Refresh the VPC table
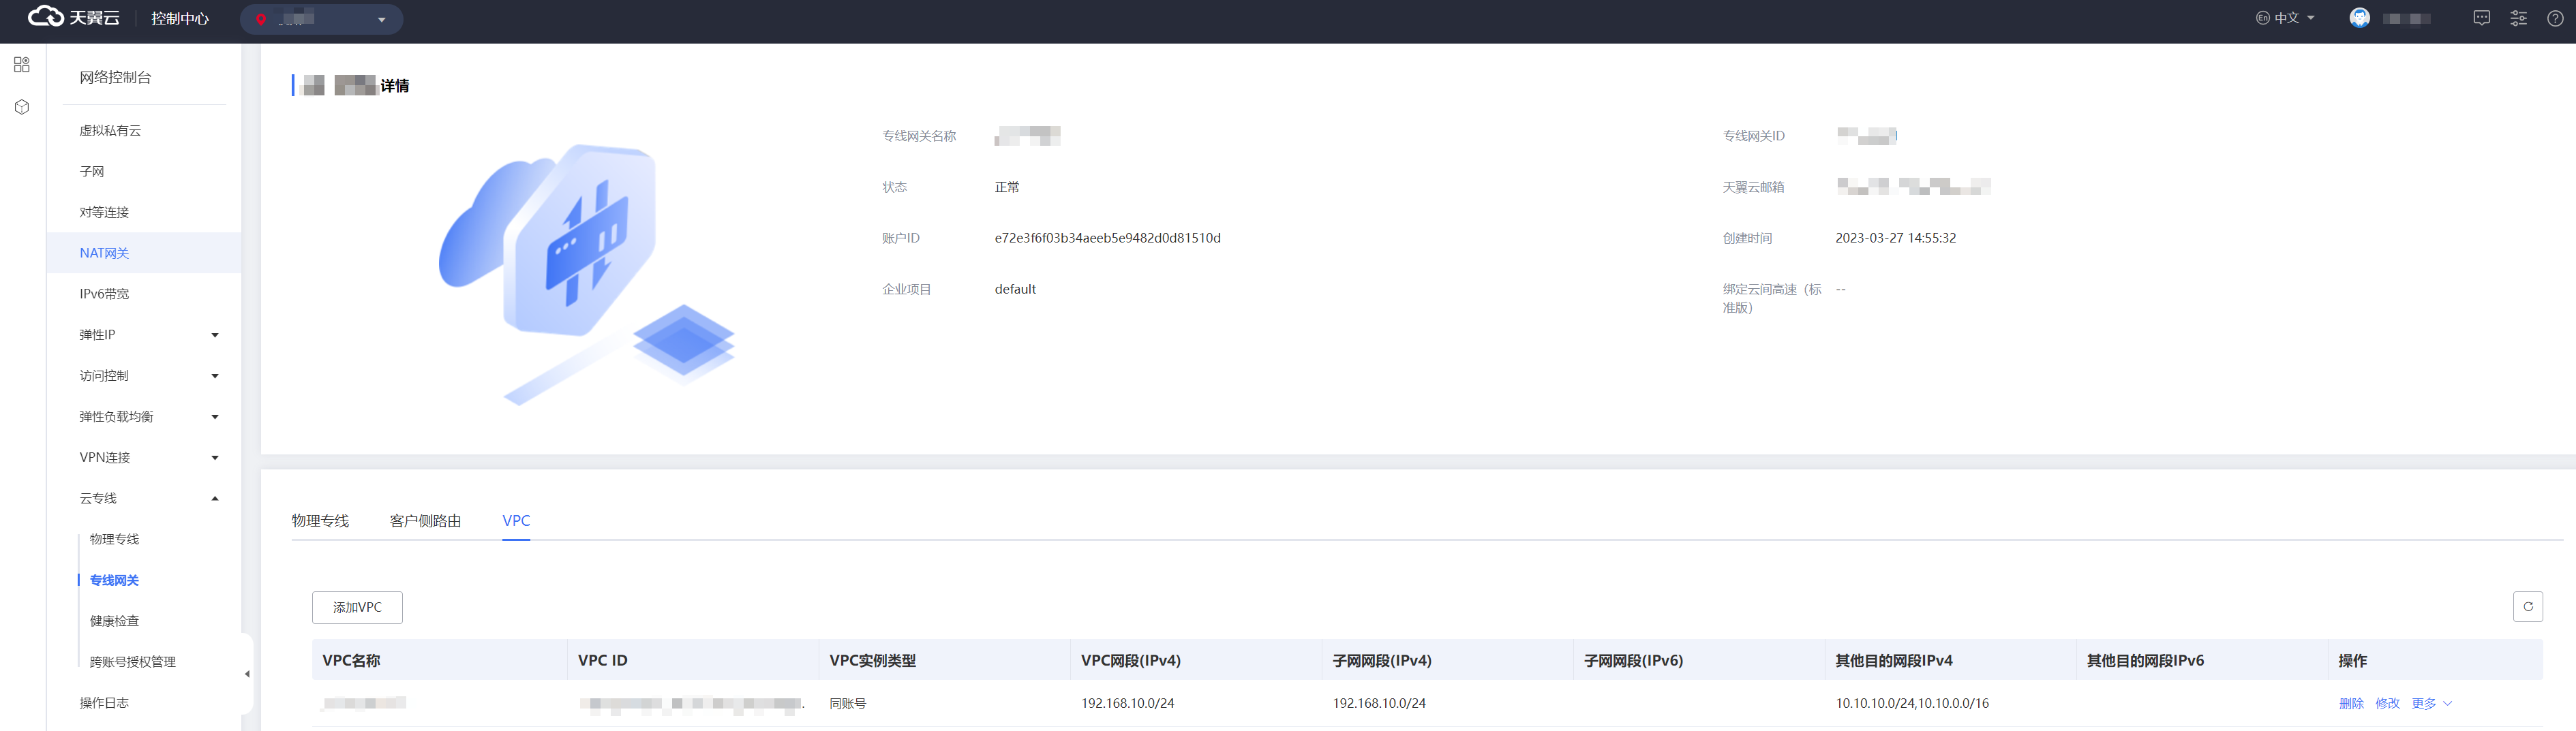 (x=2528, y=607)
